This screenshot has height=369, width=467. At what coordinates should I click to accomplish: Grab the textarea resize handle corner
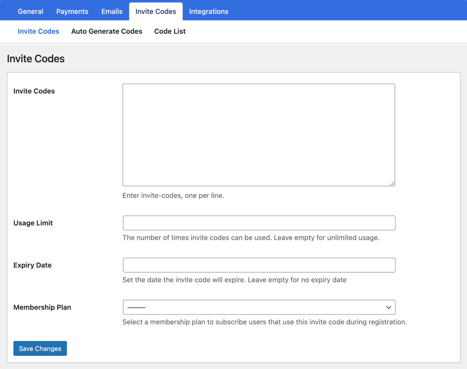[392, 184]
